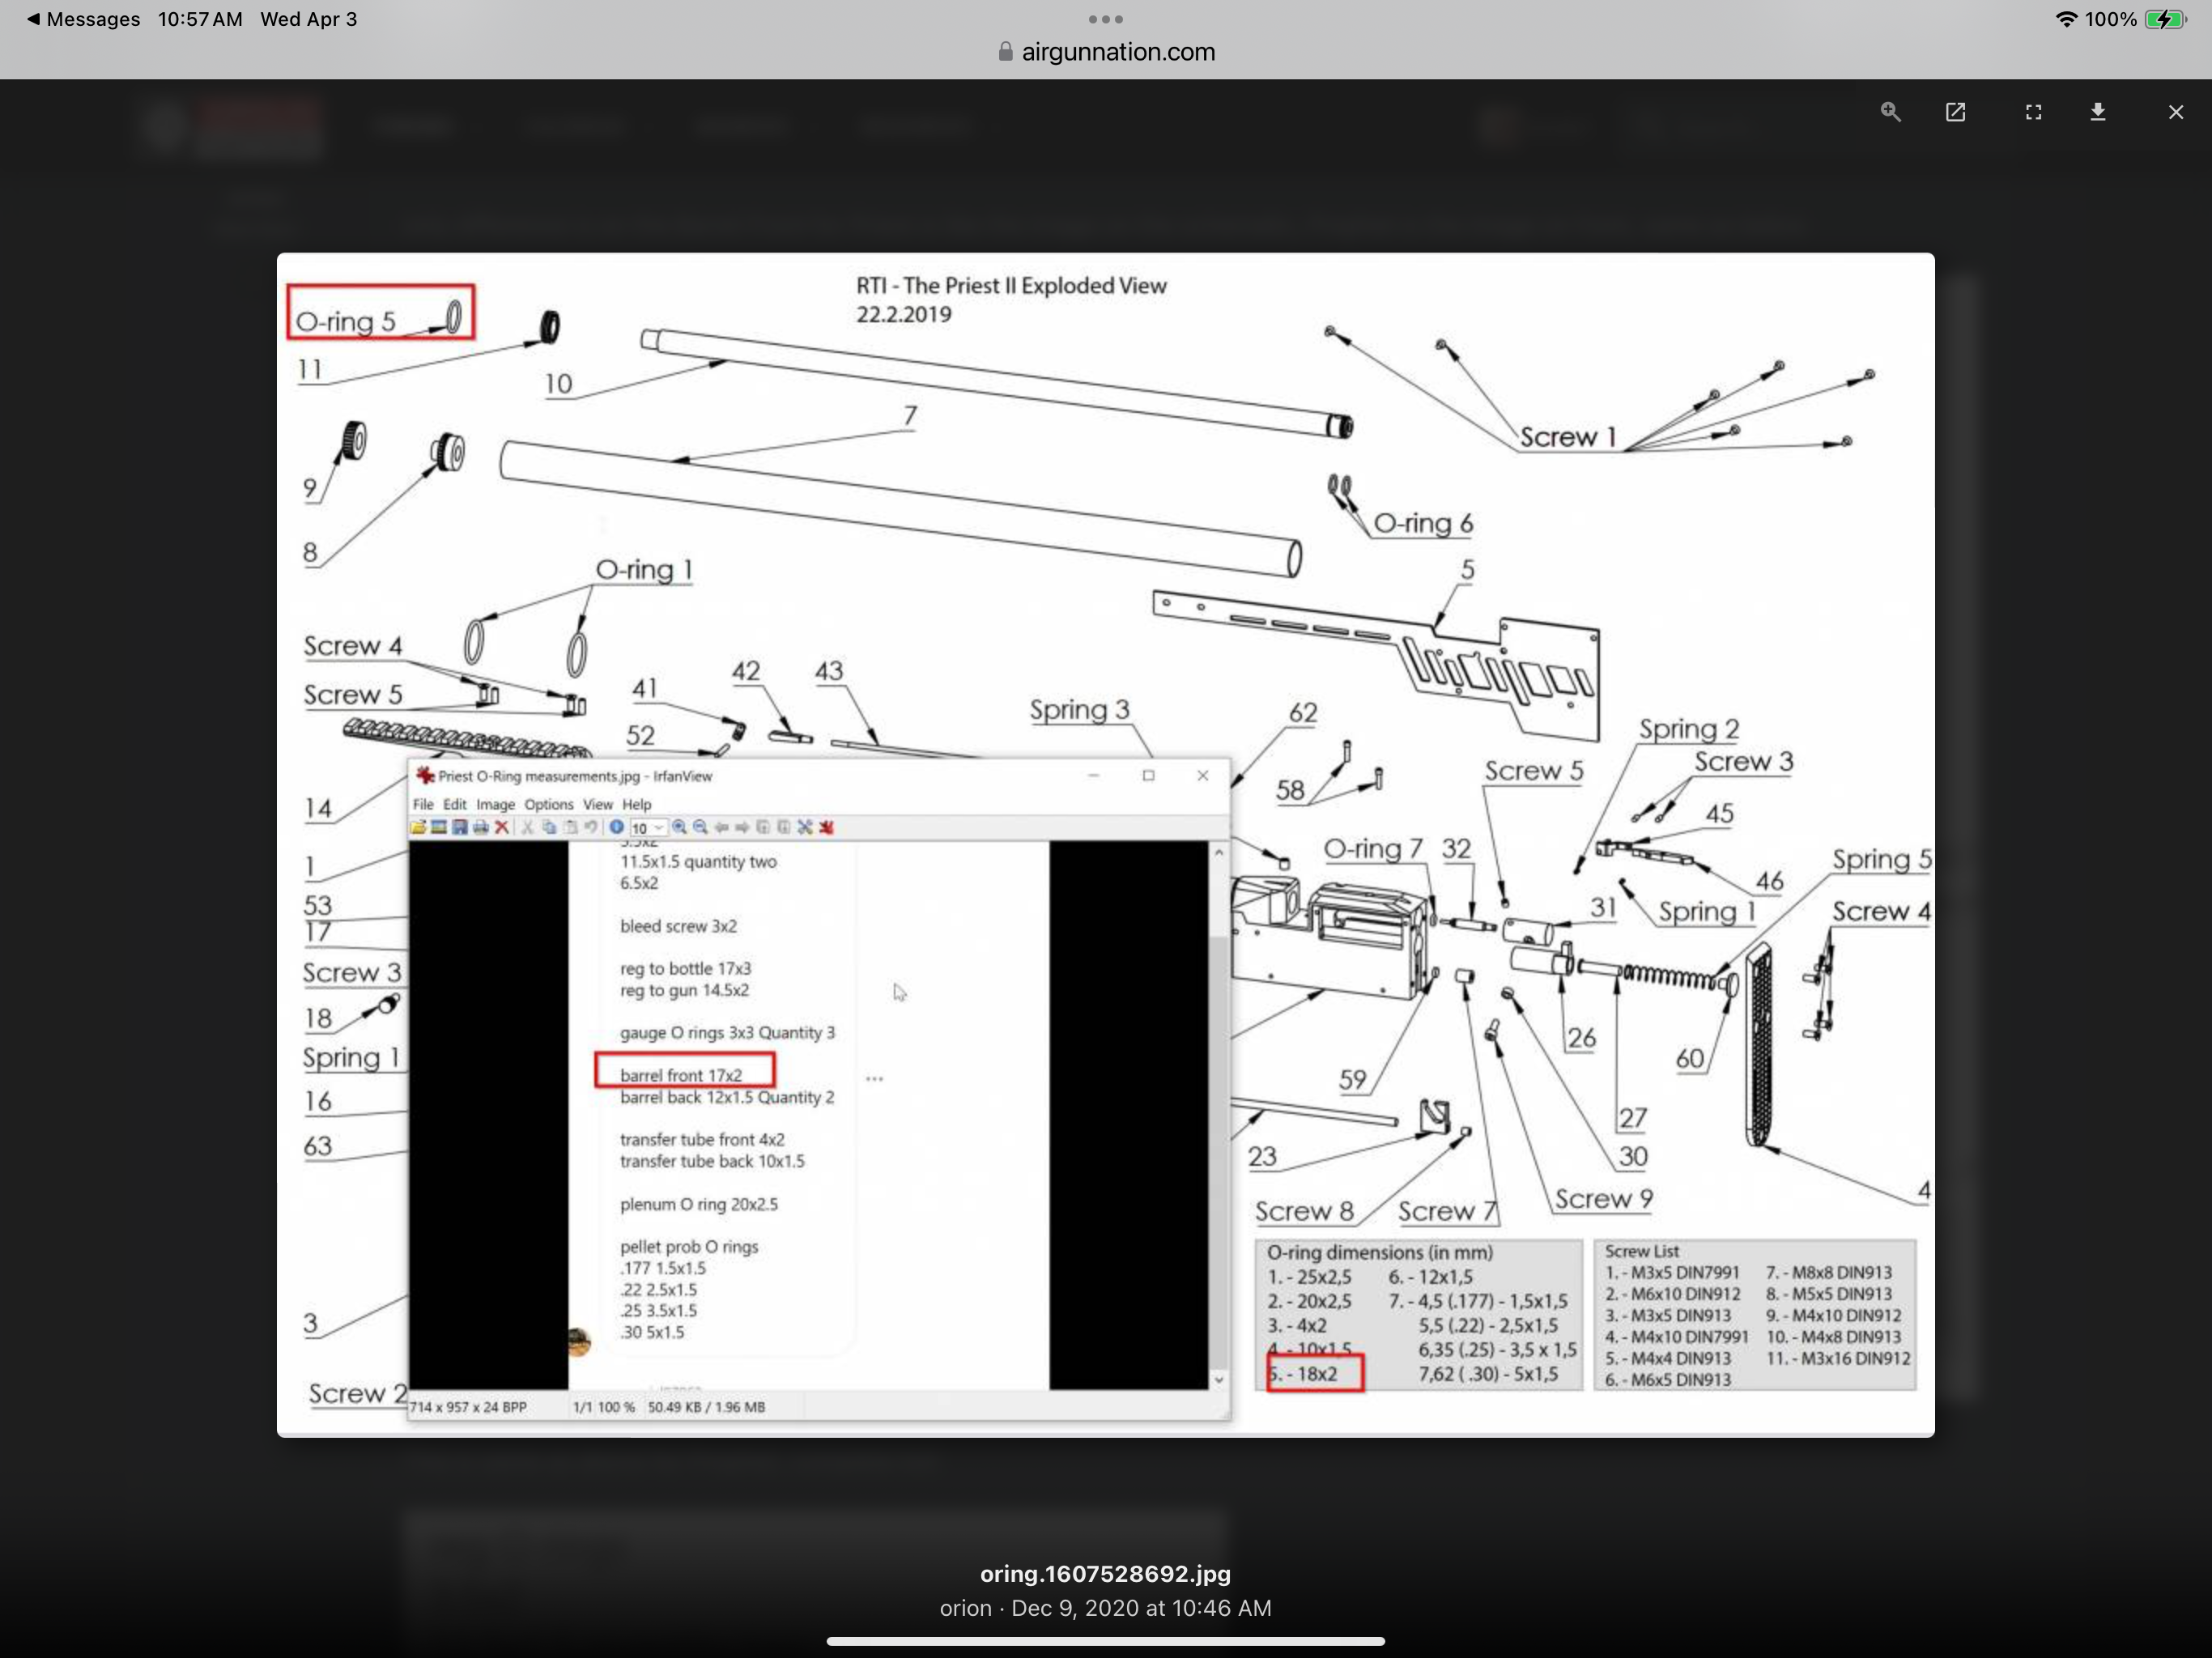Screen dimensions: 2212x1658
Task: Click '714 x 957 x 24 BPP' status bar text
Action: point(468,1407)
